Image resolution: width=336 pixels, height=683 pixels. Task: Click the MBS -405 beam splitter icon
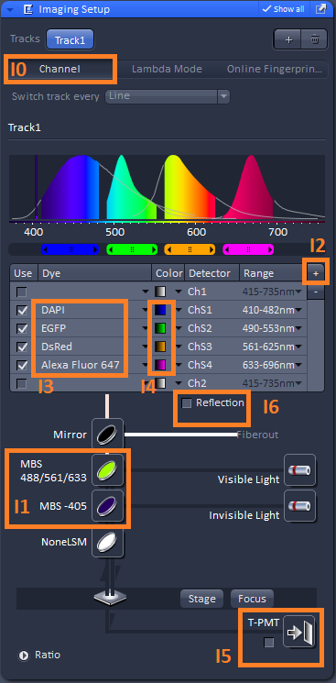(x=107, y=506)
